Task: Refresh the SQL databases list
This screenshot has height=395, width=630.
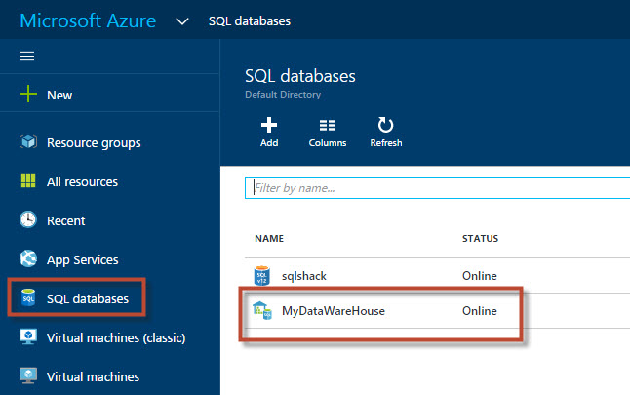Action: pyautogui.click(x=385, y=132)
